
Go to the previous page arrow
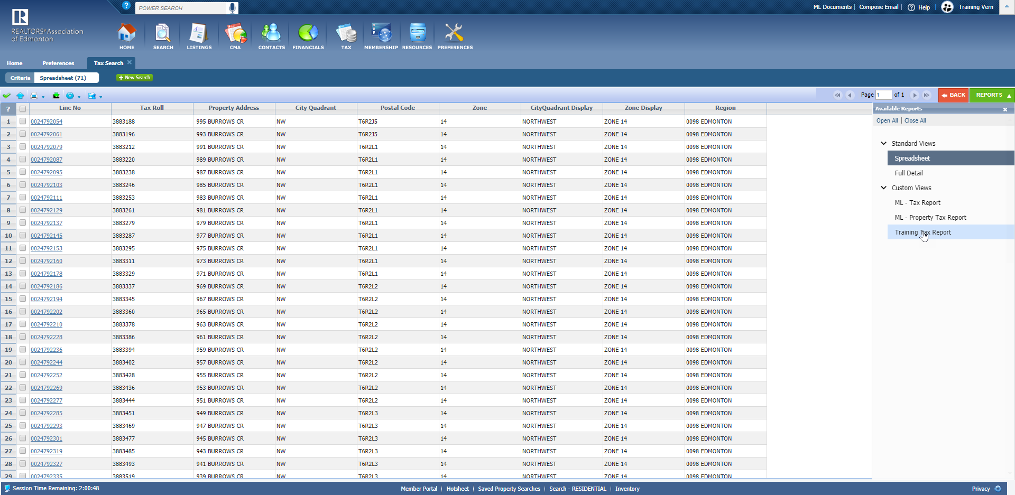pyautogui.click(x=850, y=95)
